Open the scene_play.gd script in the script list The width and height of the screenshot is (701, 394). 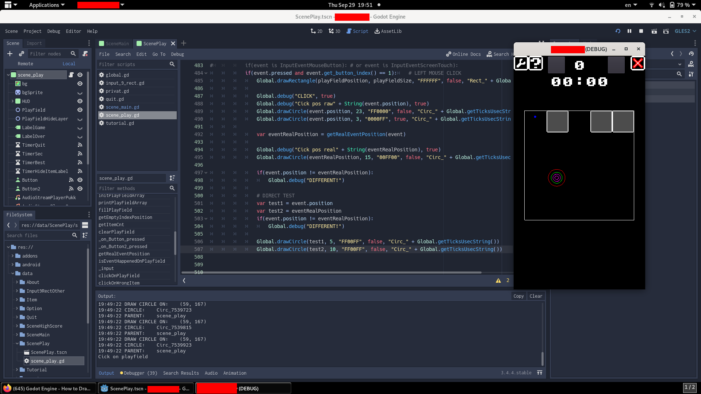[x=123, y=115]
